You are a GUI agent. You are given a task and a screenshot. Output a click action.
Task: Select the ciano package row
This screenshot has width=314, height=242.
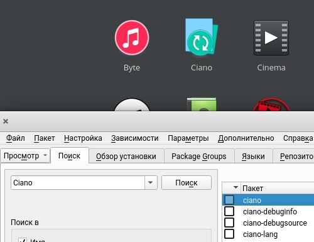268,200
